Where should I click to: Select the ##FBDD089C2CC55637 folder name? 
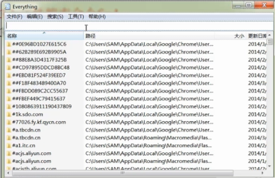point(40,91)
